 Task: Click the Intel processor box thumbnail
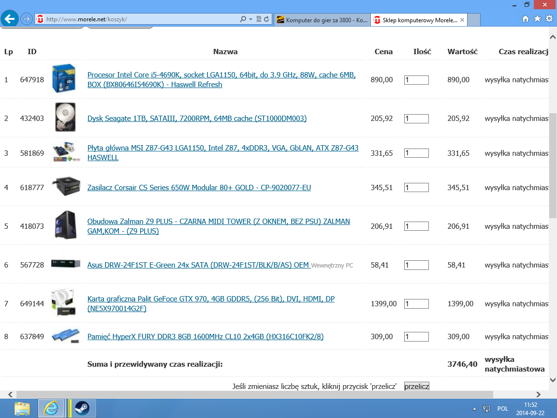point(64,78)
